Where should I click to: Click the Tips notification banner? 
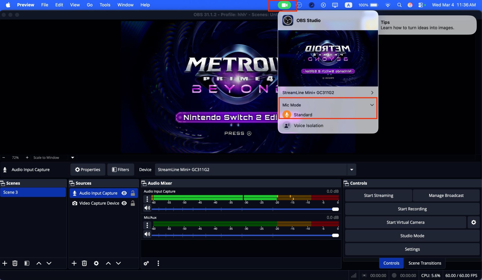pos(427,25)
